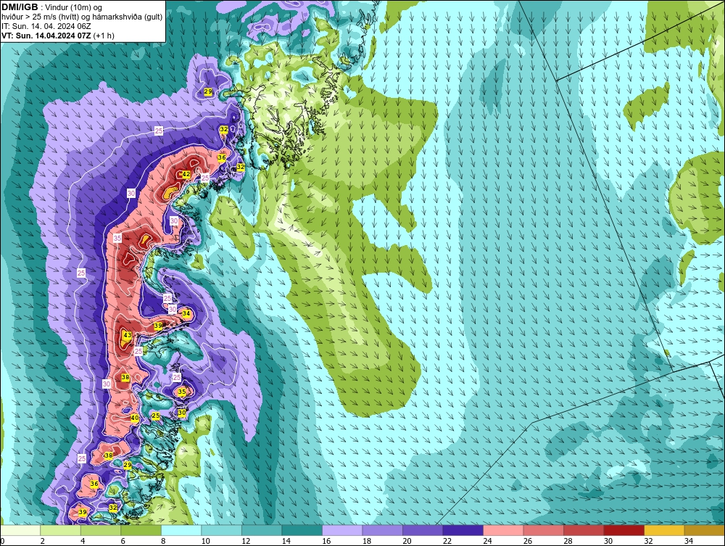Click the '(+1 h)' forecast offset text
725x546 pixels.
tap(104, 36)
